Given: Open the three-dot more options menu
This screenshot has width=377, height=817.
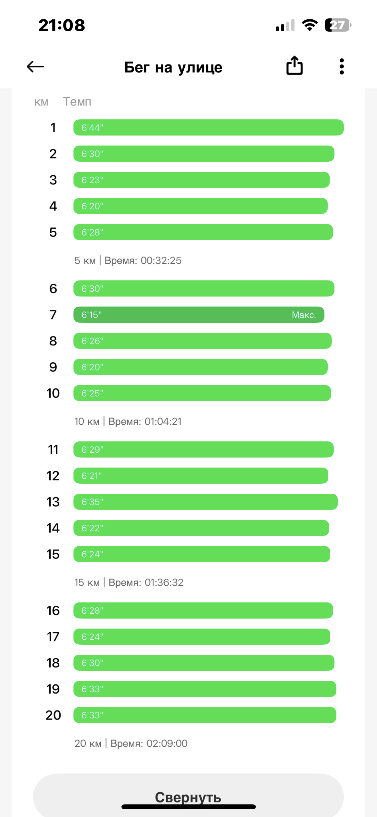Looking at the screenshot, I should click(342, 66).
